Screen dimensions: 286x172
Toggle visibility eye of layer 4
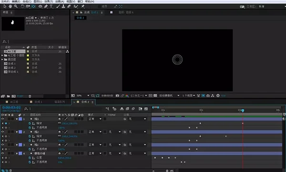click(x=2, y=153)
